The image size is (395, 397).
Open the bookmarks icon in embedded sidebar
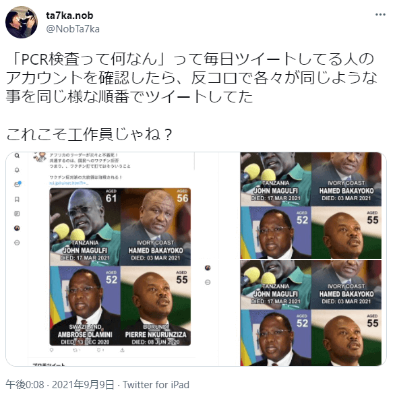(x=17, y=200)
